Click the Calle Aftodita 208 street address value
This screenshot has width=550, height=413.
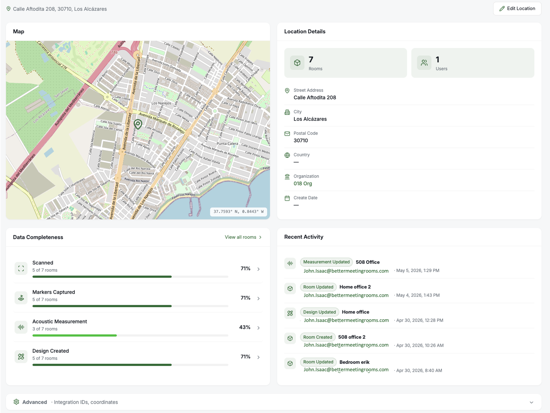click(x=315, y=97)
